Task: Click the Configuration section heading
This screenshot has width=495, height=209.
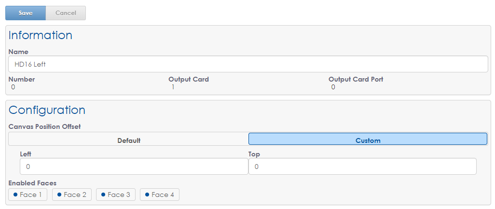Action: tap(47, 110)
